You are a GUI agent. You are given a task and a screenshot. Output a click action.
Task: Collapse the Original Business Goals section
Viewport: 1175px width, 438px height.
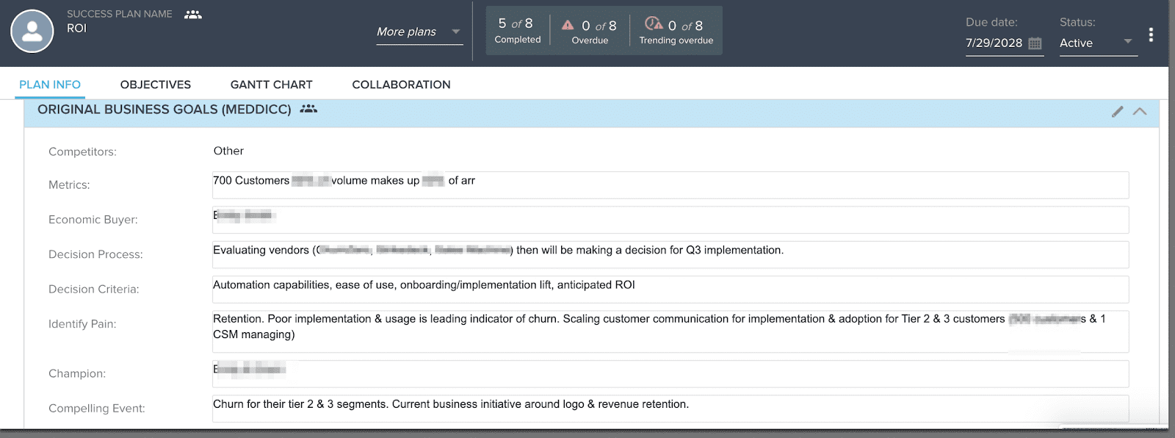click(x=1140, y=112)
